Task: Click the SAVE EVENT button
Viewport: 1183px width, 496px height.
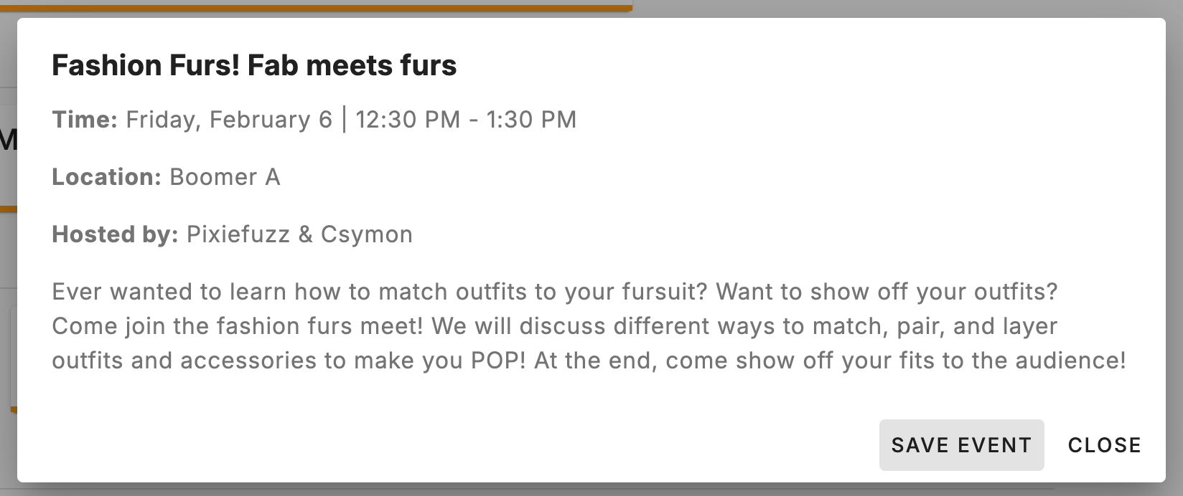Action: pyautogui.click(x=960, y=445)
